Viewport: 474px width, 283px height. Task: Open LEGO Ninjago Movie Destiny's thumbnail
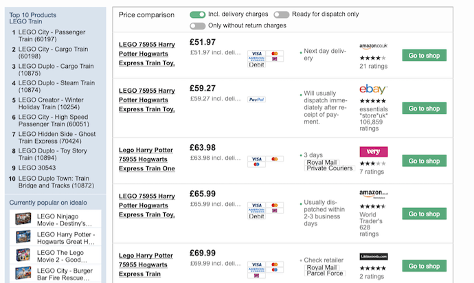pyautogui.click(x=23, y=219)
